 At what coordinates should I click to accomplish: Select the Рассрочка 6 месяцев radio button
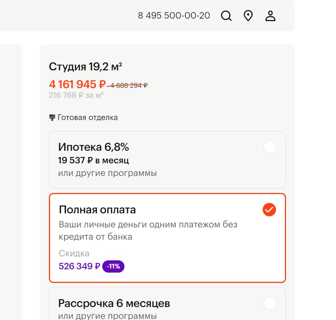[x=270, y=304]
